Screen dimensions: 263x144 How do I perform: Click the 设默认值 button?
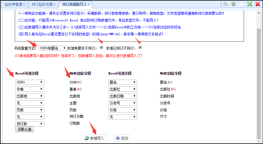pos(25,130)
